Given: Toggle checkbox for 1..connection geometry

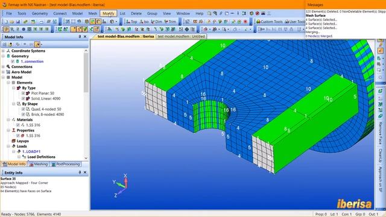Looking at the screenshot, I should click(13, 61).
